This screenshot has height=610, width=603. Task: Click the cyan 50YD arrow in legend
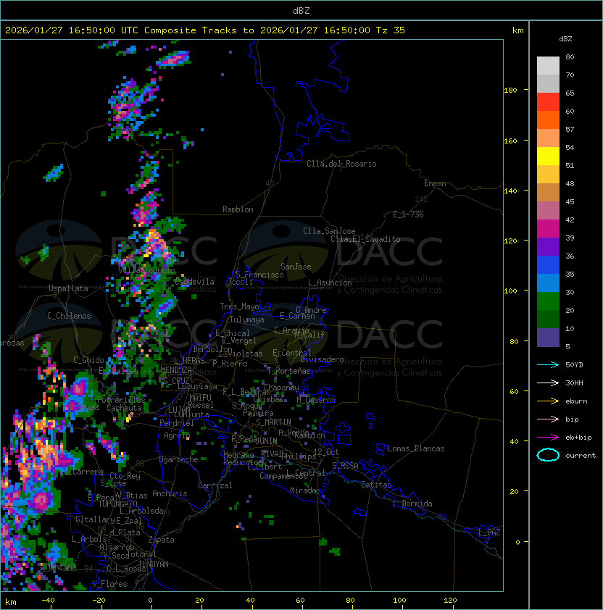point(548,364)
